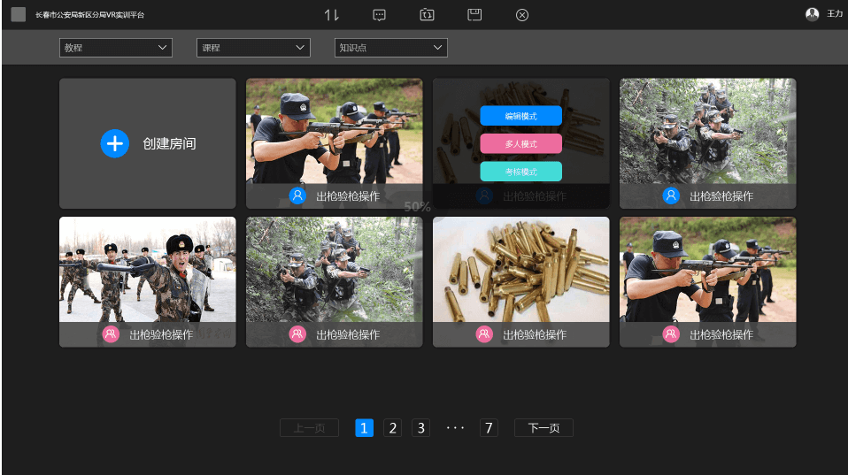
Task: Click the save floppy disk icon
Action: coord(474,14)
